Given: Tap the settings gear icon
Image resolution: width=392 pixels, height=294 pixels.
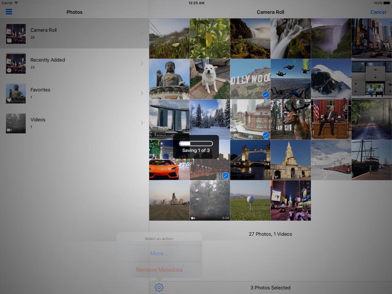Looking at the screenshot, I should click(159, 287).
